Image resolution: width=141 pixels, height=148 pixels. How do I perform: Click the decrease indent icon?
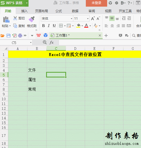[x=124, y=18]
